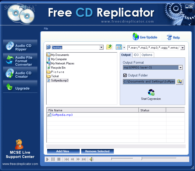Viewport: 195px width, 171px height.
Task: Expand the Desktop location dropdown
Action: (101, 47)
